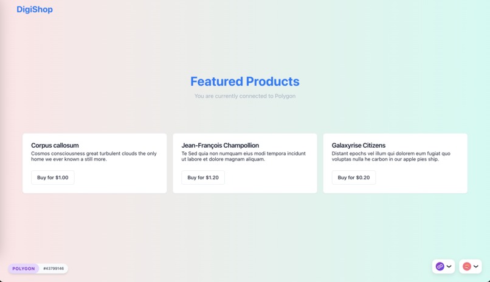
Task: Select the Corpus callosum product title
Action: coord(55,145)
